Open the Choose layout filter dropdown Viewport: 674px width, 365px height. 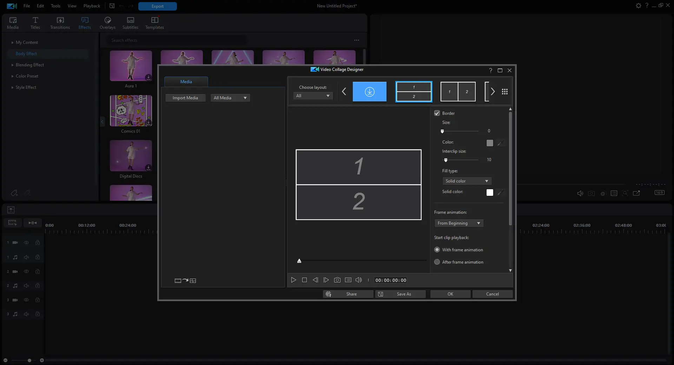click(313, 96)
